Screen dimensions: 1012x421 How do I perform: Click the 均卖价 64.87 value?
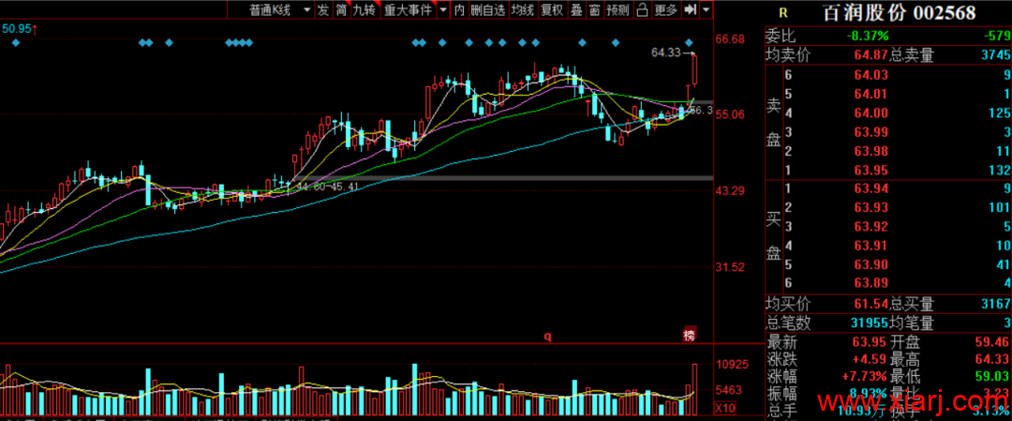(x=871, y=56)
